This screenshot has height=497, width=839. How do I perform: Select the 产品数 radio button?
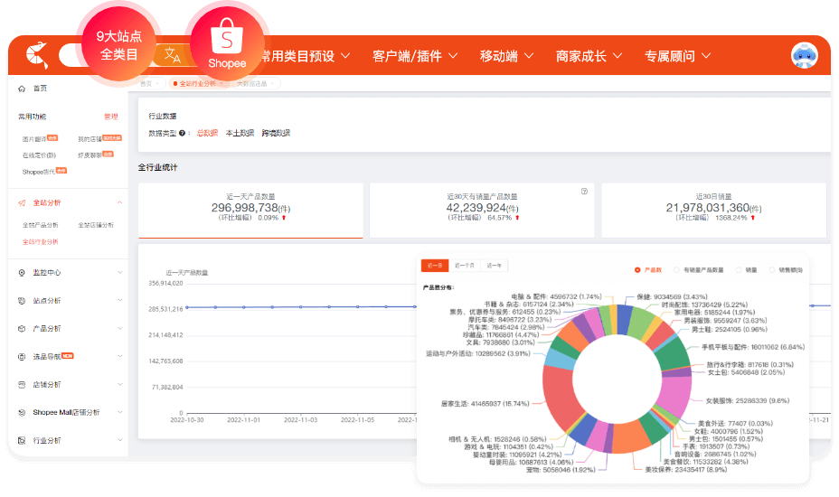point(637,269)
